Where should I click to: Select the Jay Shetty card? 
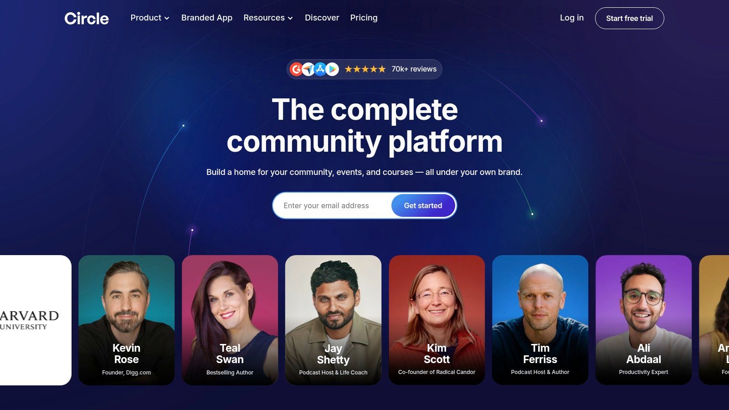(333, 320)
